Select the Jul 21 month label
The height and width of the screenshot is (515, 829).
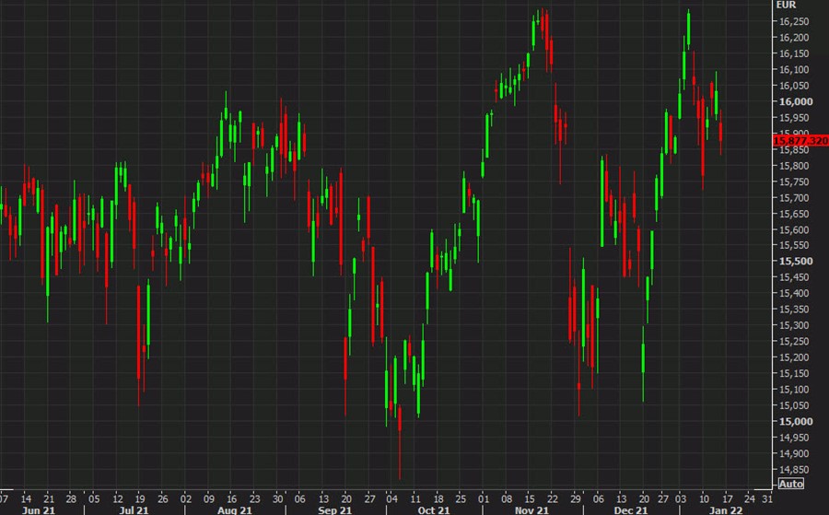coord(134,510)
